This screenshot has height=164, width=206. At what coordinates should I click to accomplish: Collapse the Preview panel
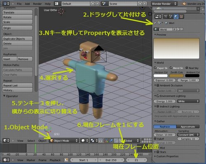(x=160, y=35)
